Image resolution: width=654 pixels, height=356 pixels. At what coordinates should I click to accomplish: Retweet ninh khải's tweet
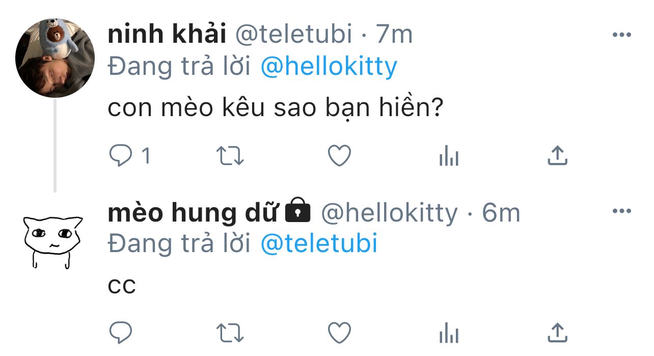tap(230, 156)
